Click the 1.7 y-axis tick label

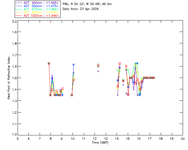point(14,55)
